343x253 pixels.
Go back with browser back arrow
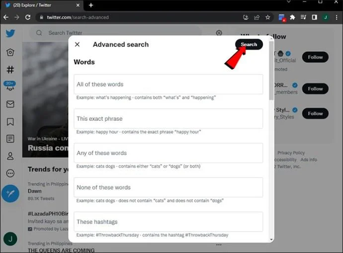point(6,17)
